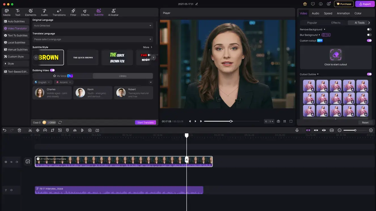
Task: Click the Click to start cutout icon
Action: tap(336, 55)
